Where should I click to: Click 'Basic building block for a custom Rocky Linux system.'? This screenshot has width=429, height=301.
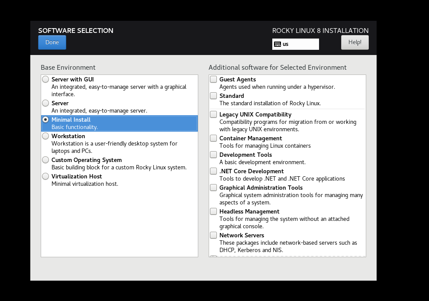(119, 168)
